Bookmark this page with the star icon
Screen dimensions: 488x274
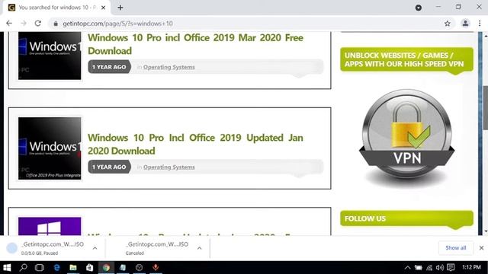pyautogui.click(x=448, y=24)
